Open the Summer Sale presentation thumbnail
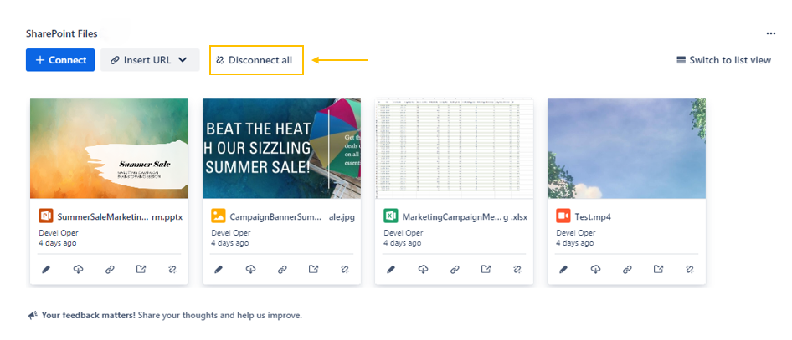 (109, 148)
